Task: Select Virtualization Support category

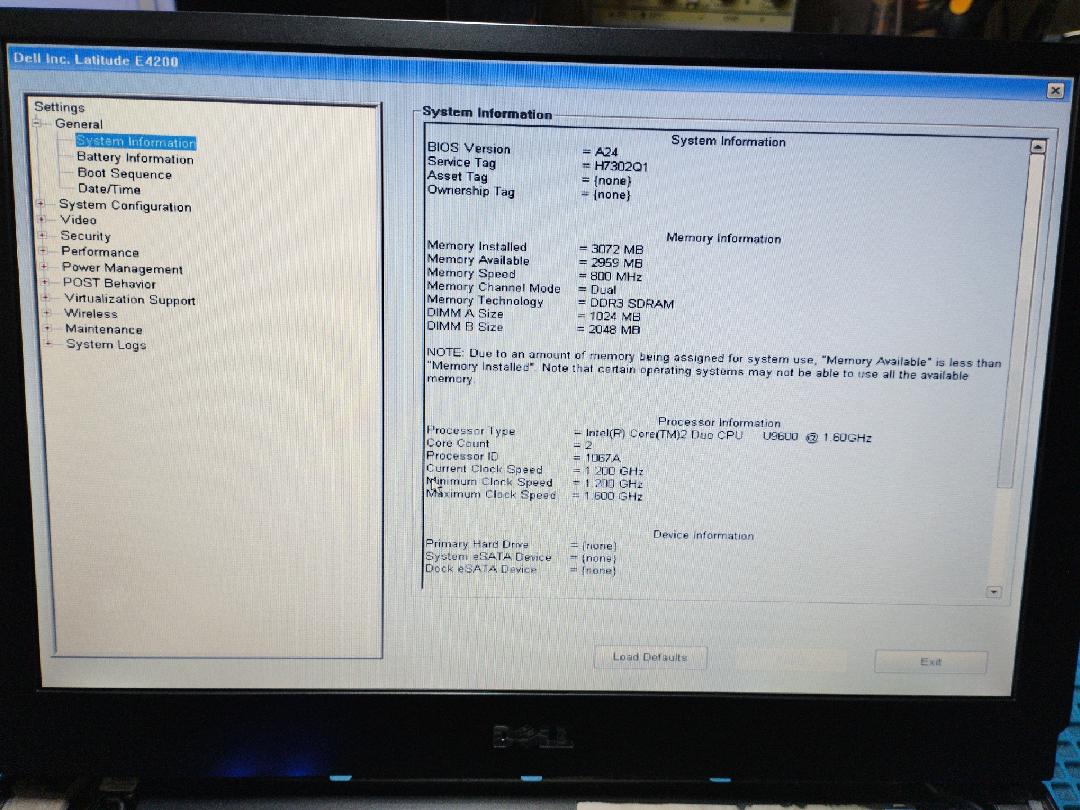Action: [x=129, y=299]
